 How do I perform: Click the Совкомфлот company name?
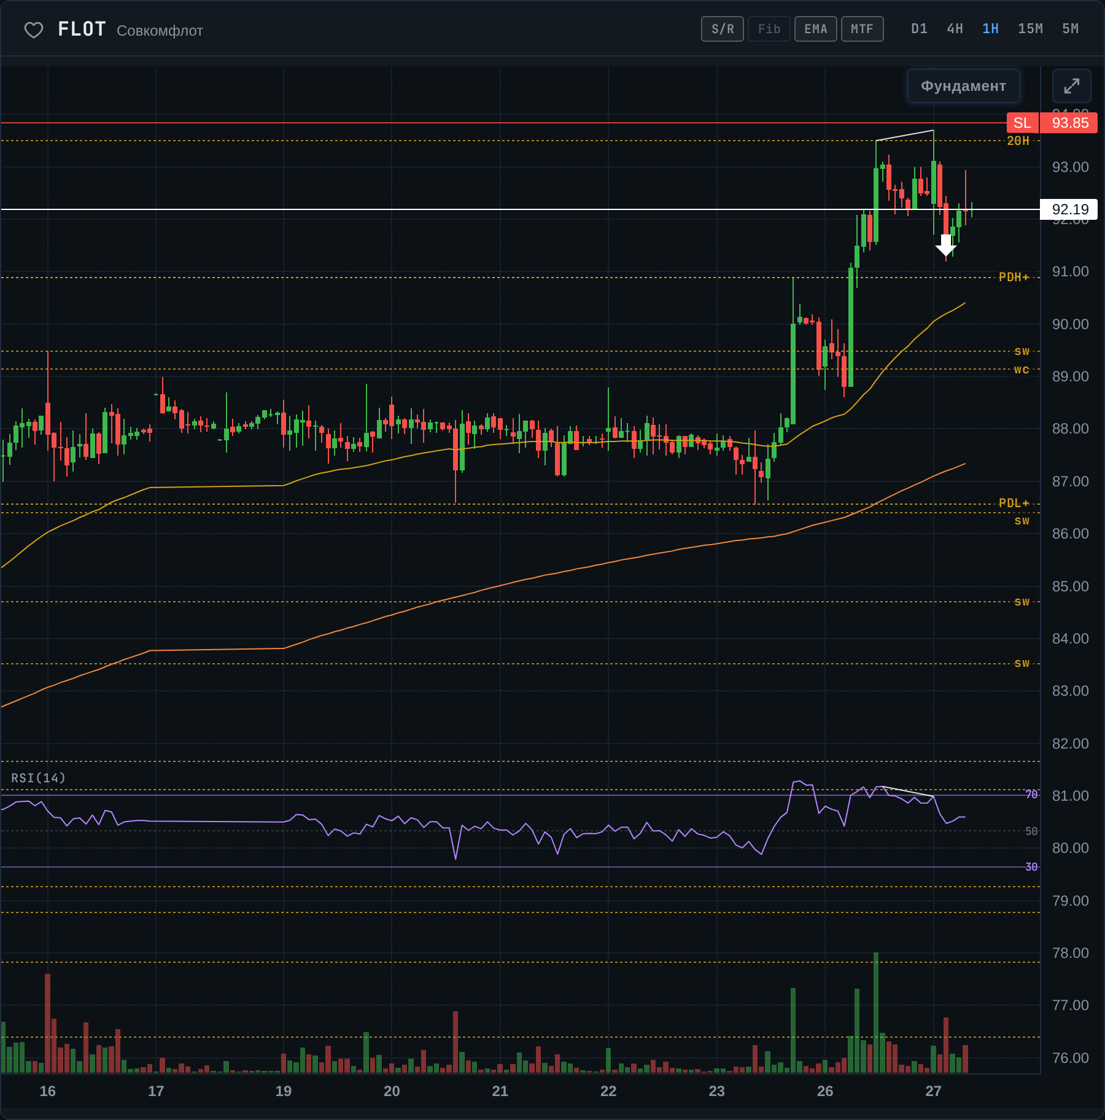pos(160,31)
